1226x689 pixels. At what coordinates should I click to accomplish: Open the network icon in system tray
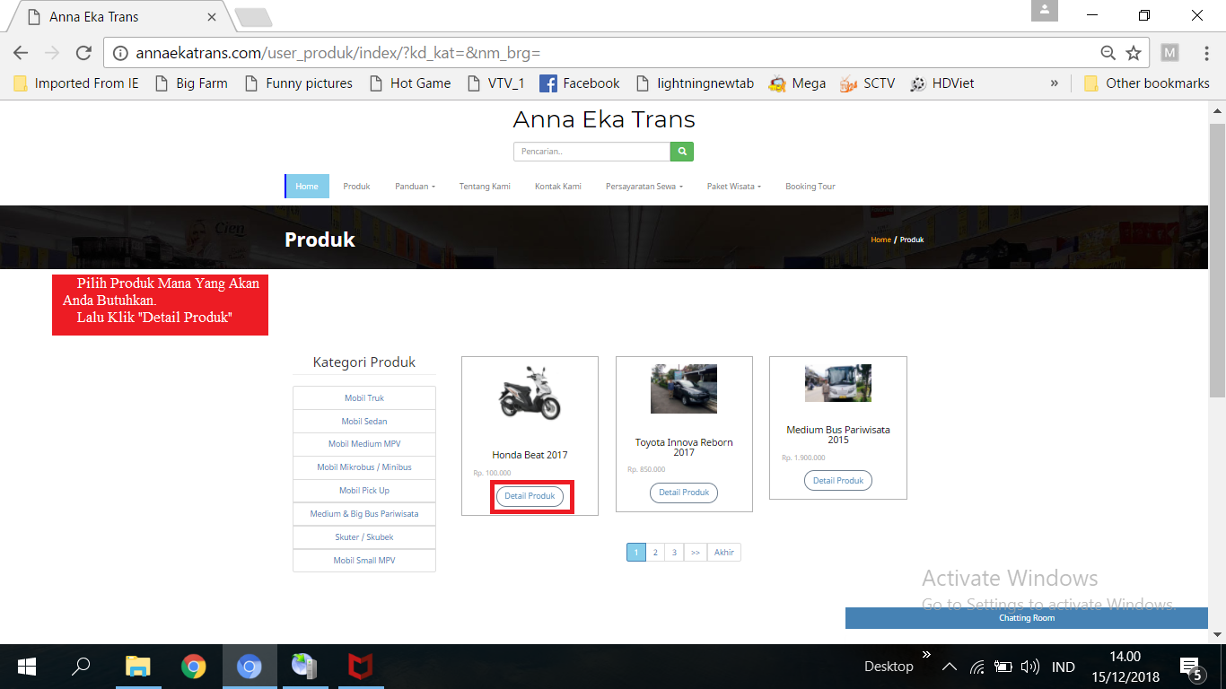tap(977, 667)
